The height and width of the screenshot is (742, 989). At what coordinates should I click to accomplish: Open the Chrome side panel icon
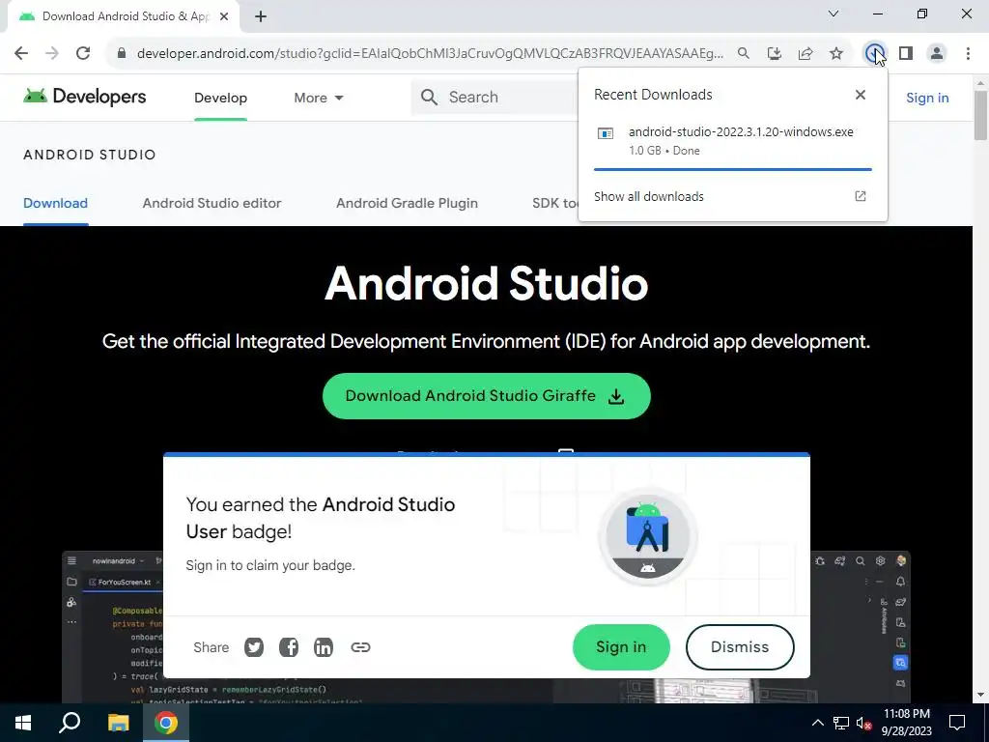[x=906, y=53]
